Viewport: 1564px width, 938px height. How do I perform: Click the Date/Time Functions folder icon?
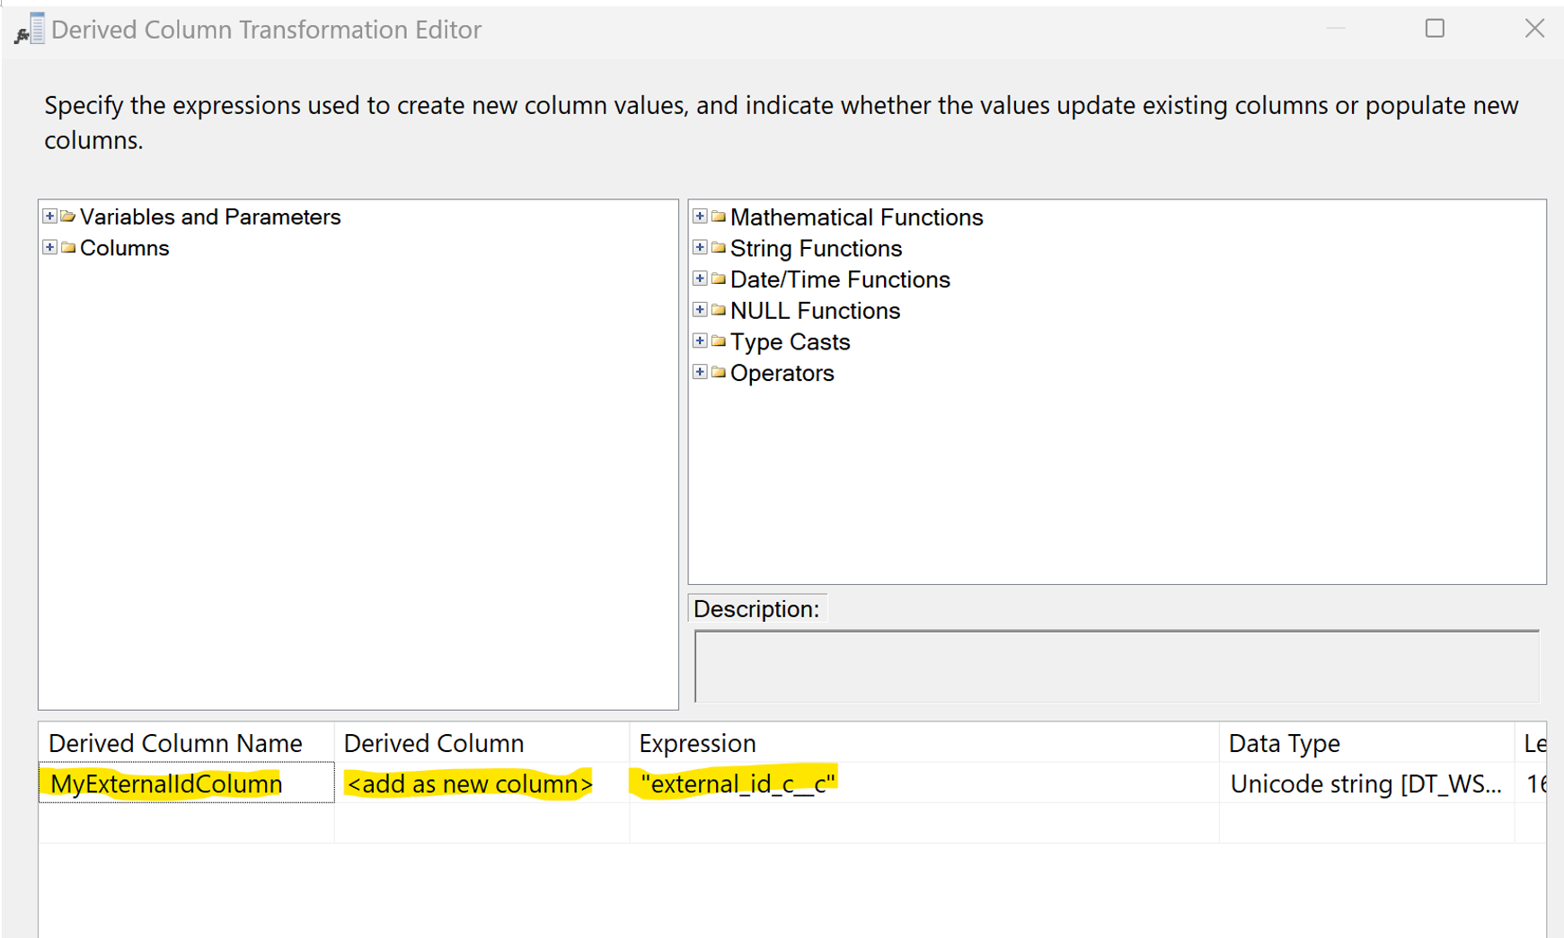(x=719, y=279)
